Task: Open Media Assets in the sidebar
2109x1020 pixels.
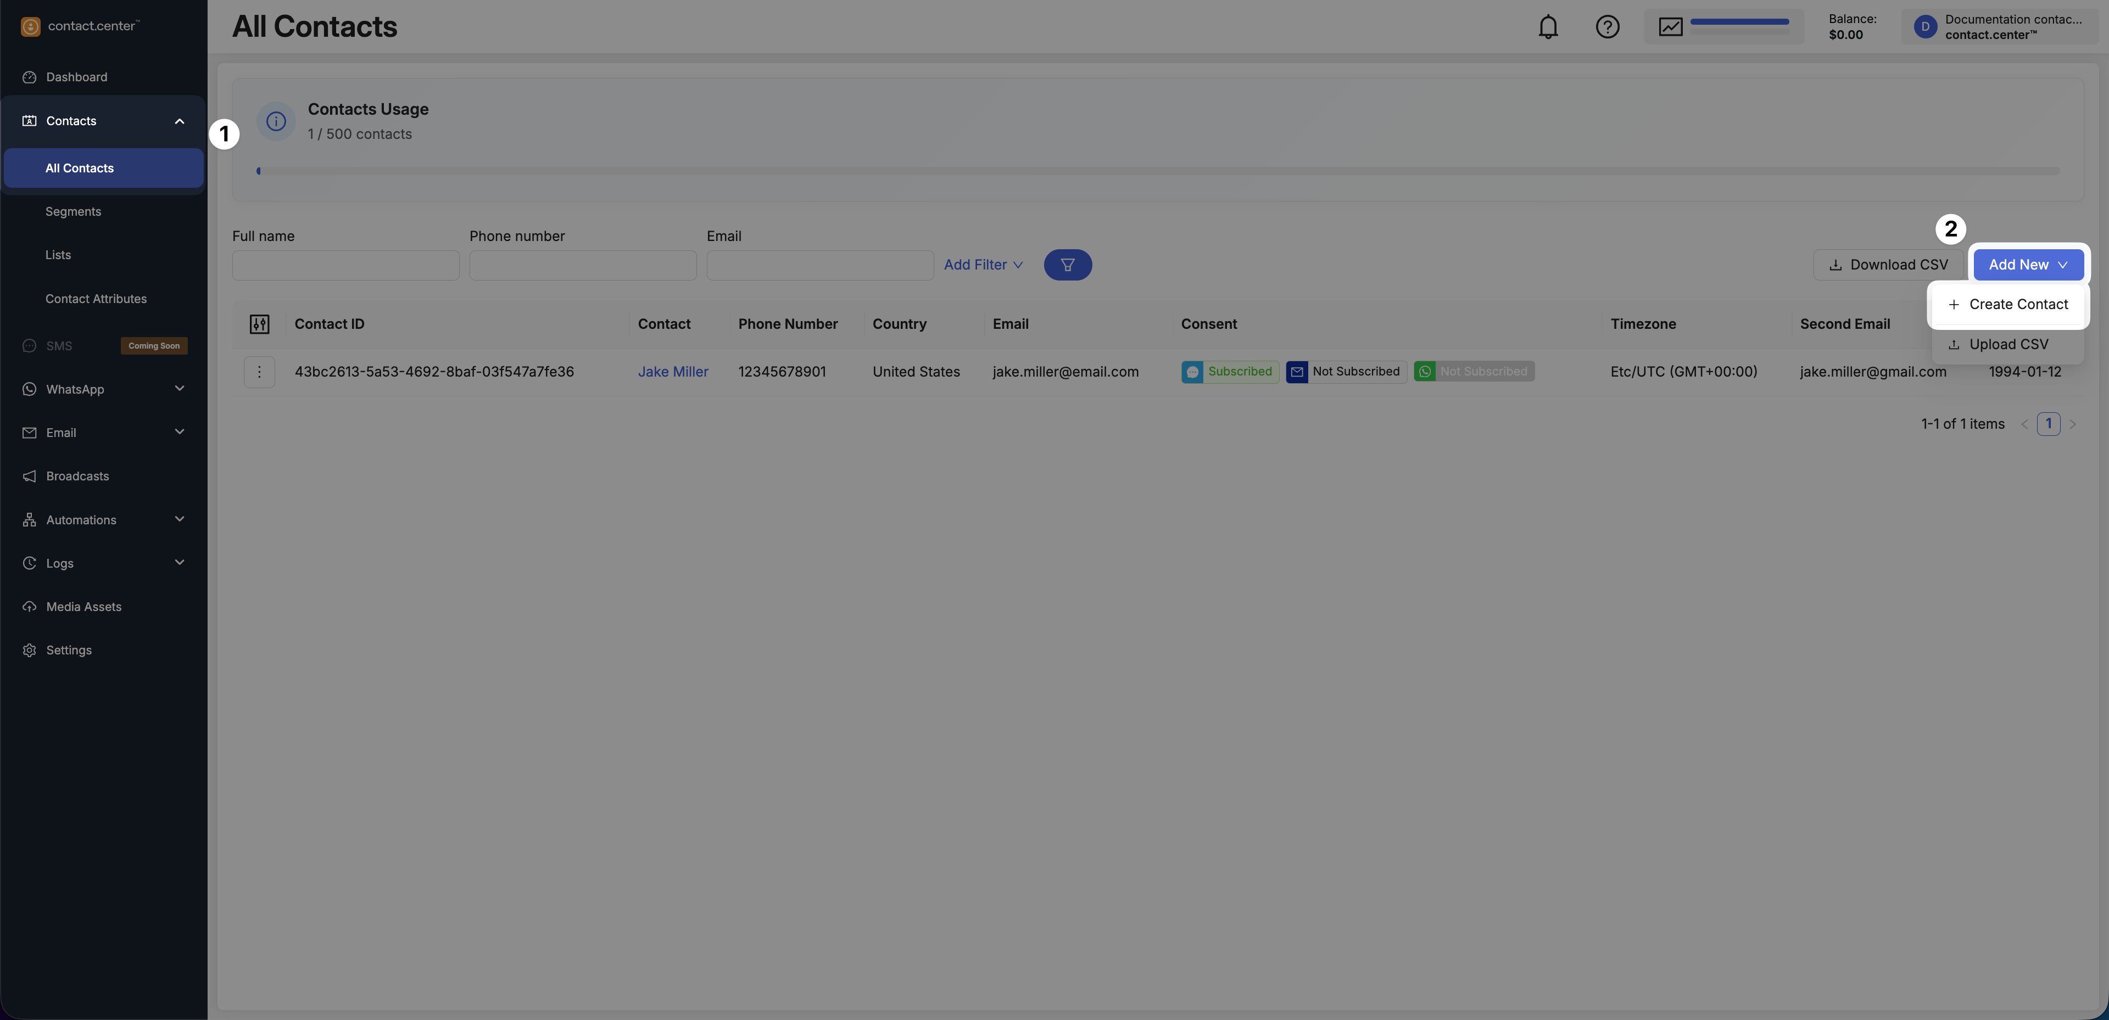Action: [x=83, y=607]
